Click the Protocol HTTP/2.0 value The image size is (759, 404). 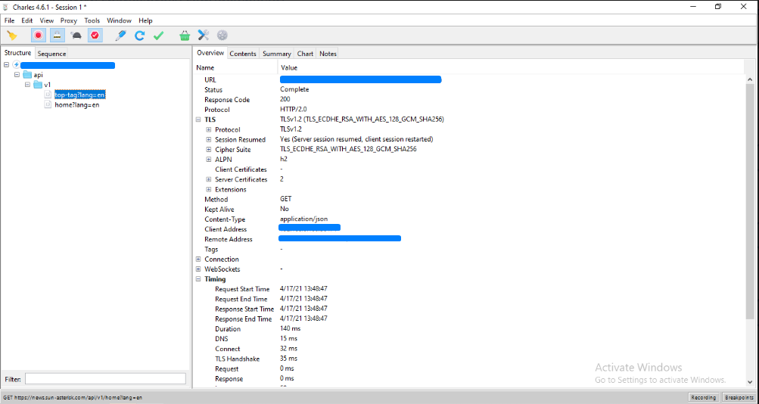coord(294,110)
